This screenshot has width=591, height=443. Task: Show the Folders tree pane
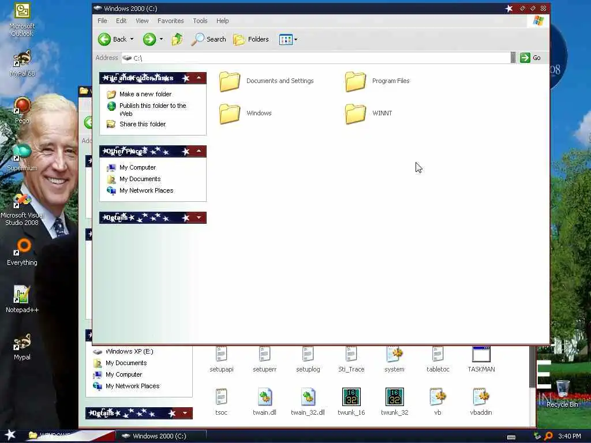(x=251, y=39)
